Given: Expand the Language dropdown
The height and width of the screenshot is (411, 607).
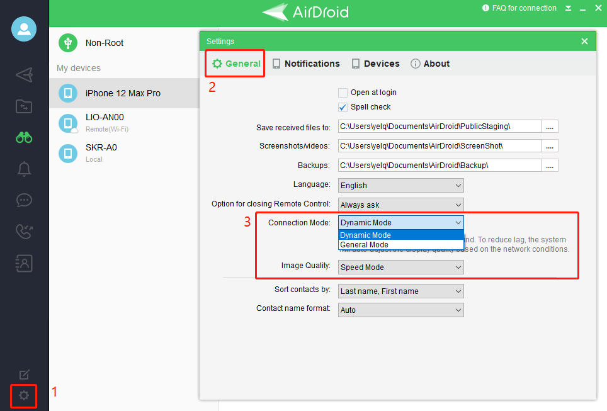Looking at the screenshot, I should 400,186.
